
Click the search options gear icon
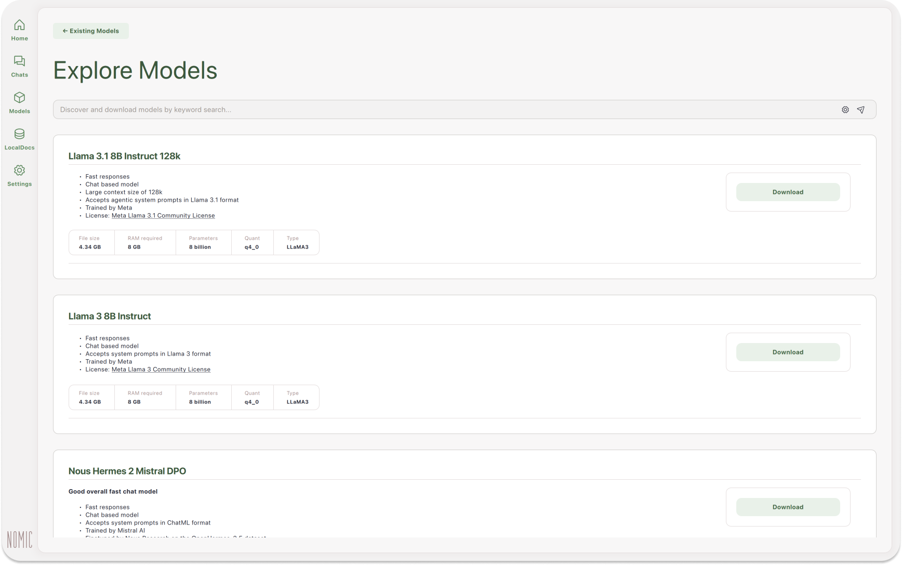point(845,110)
